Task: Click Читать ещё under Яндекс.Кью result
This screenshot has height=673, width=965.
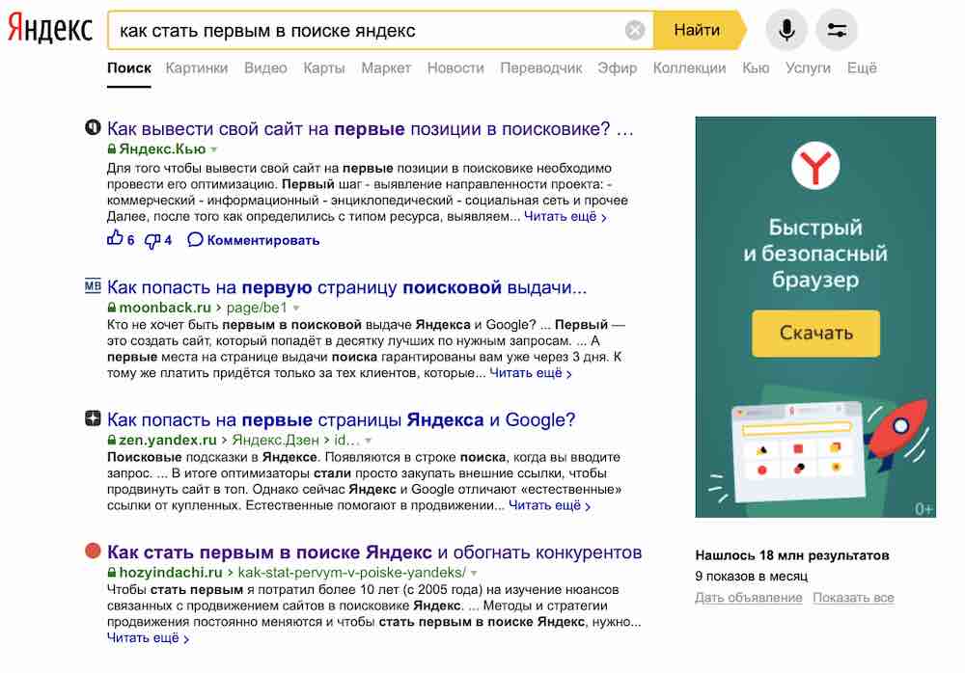Action: point(565,217)
